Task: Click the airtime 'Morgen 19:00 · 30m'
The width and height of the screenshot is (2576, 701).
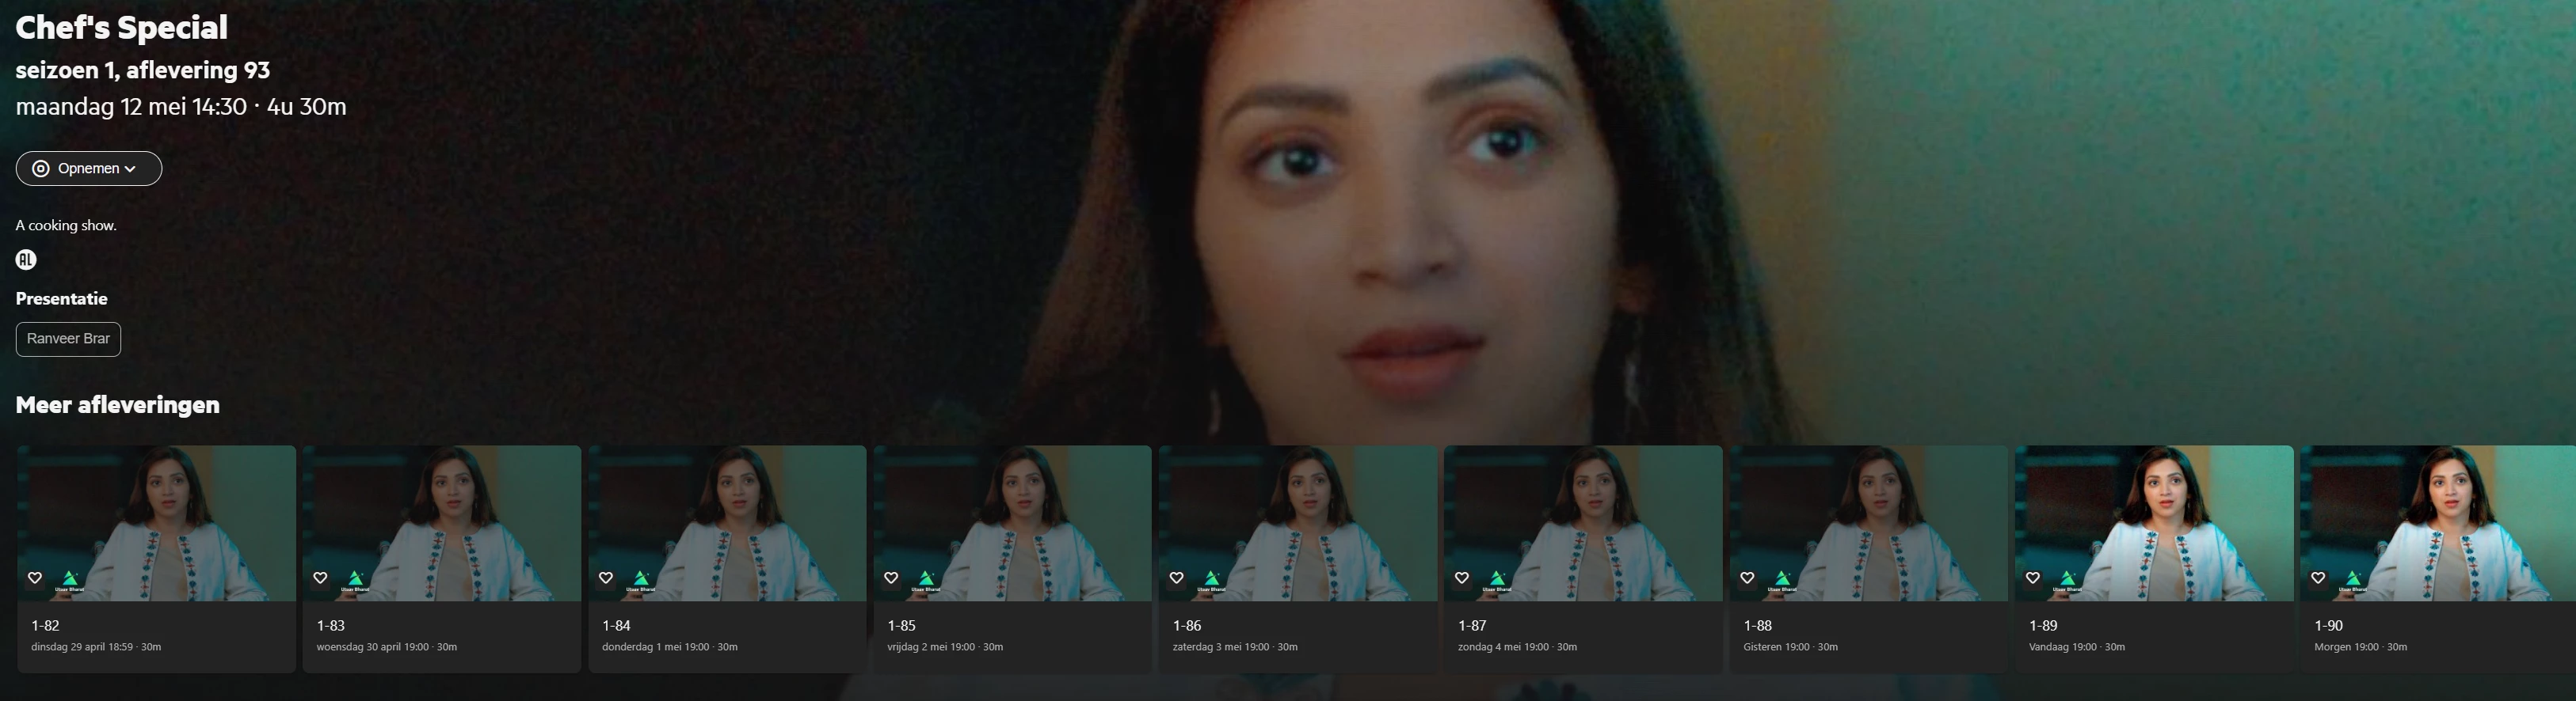Action: (x=2361, y=647)
